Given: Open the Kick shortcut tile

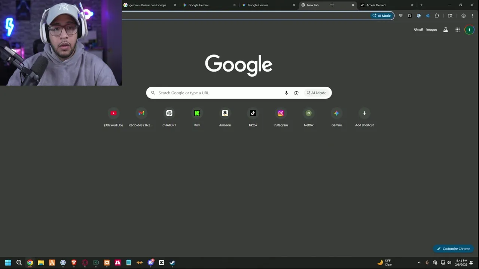Looking at the screenshot, I should 197,117.
